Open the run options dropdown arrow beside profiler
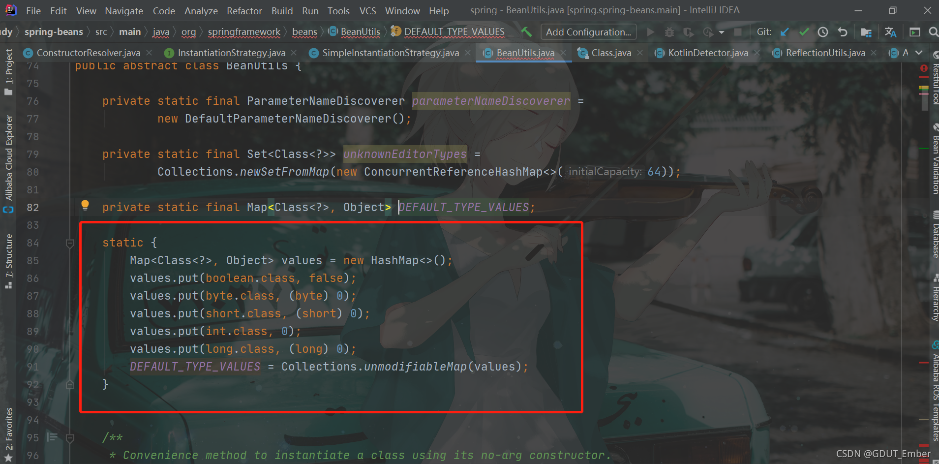This screenshot has width=939, height=464. 722,32
